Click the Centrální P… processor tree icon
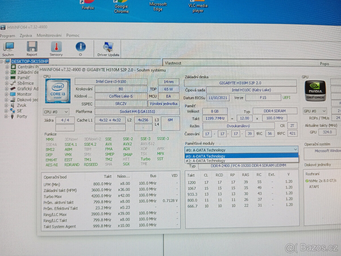 pos(13,67)
